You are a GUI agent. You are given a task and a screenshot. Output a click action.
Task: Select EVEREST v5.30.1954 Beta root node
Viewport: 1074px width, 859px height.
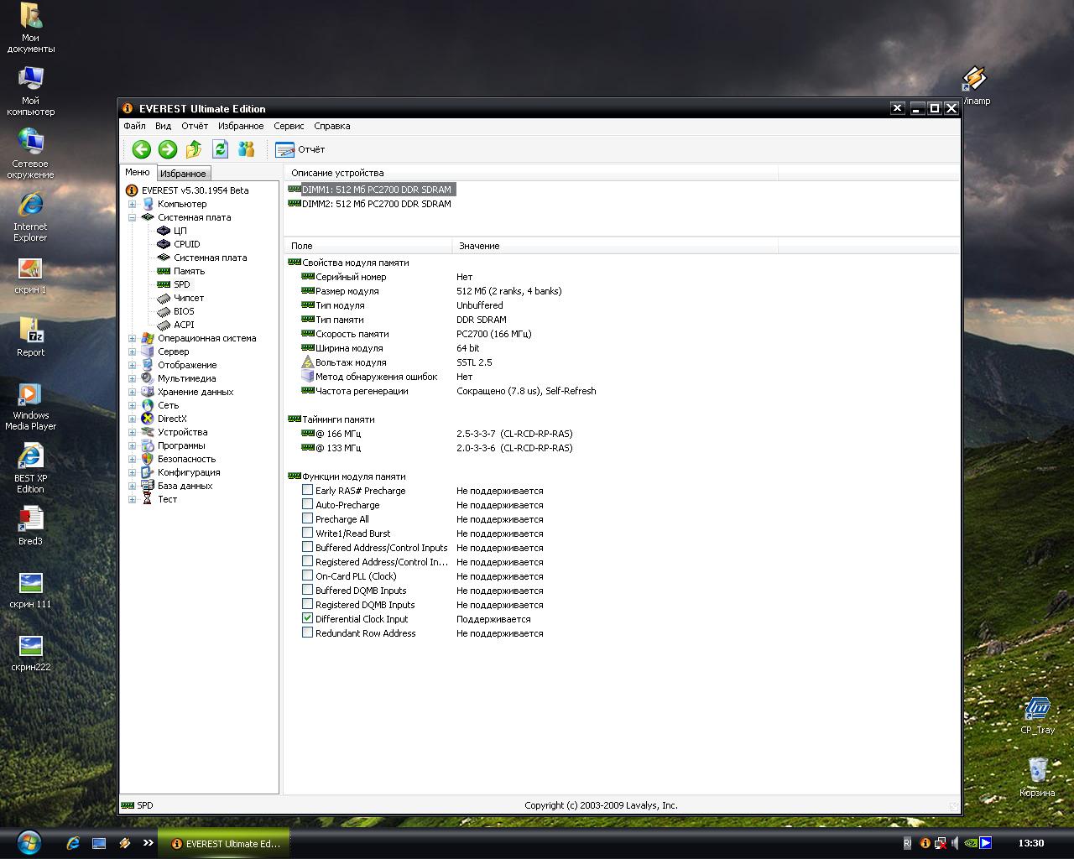[x=195, y=190]
